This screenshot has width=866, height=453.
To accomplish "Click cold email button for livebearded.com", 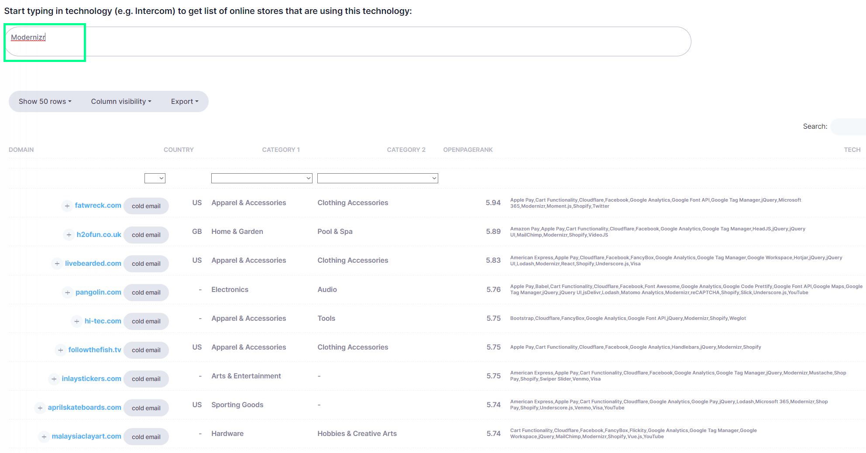I will pos(146,264).
